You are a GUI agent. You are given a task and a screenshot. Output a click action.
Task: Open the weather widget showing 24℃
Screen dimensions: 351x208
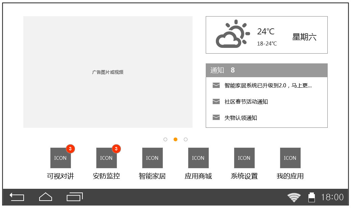tap(267, 35)
